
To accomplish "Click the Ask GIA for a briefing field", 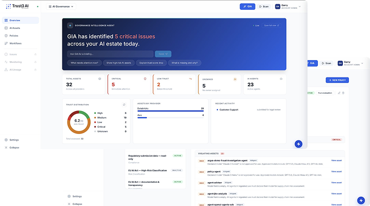I will click(x=110, y=54).
